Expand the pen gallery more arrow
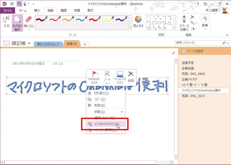Screen dimensions: 231x165 pyautogui.click(x=130, y=27)
